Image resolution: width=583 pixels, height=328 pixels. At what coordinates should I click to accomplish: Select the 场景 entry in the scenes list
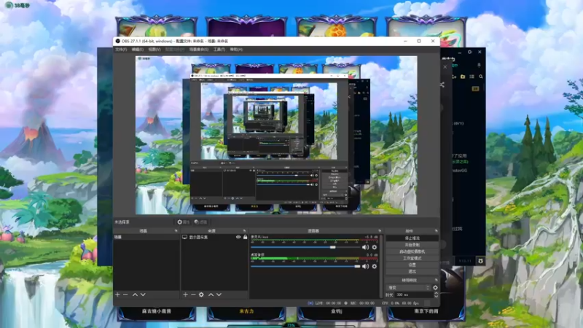coord(146,237)
